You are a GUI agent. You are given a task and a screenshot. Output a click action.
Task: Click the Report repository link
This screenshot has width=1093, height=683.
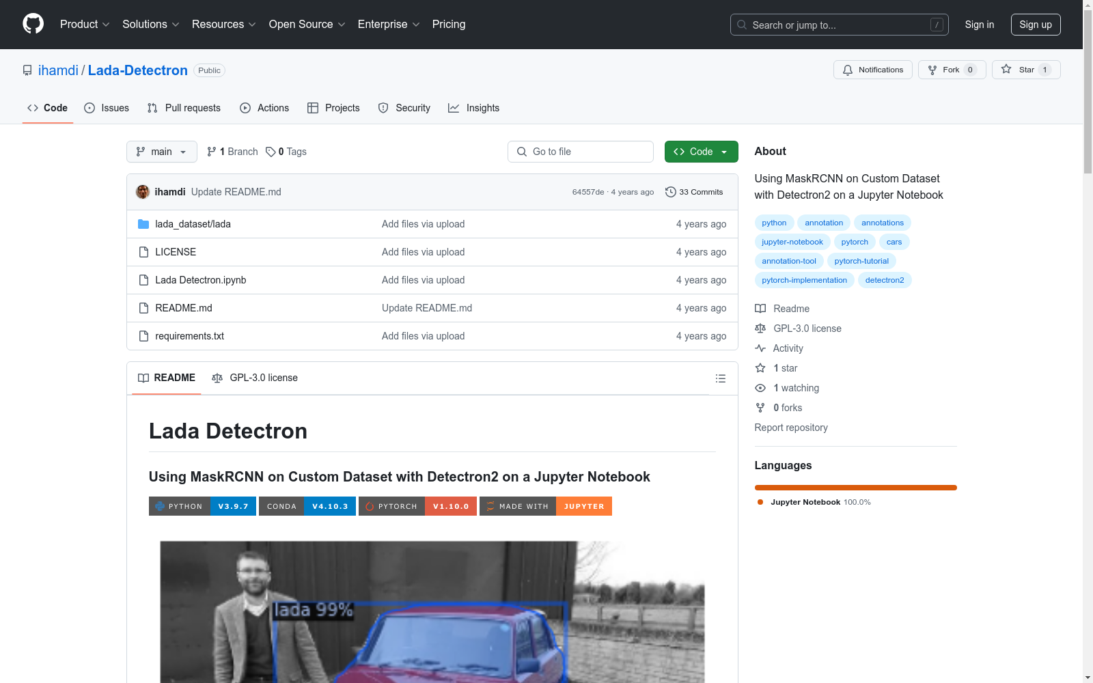click(x=791, y=428)
